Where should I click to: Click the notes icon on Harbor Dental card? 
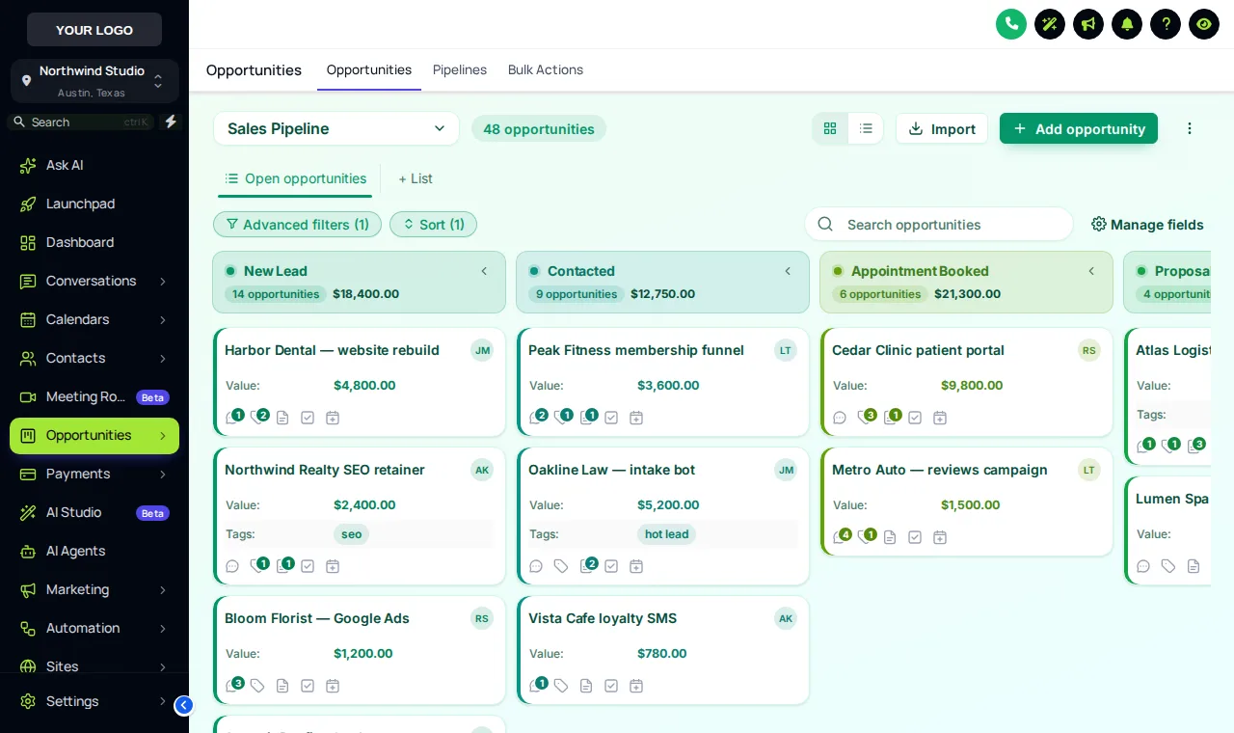[282, 418]
